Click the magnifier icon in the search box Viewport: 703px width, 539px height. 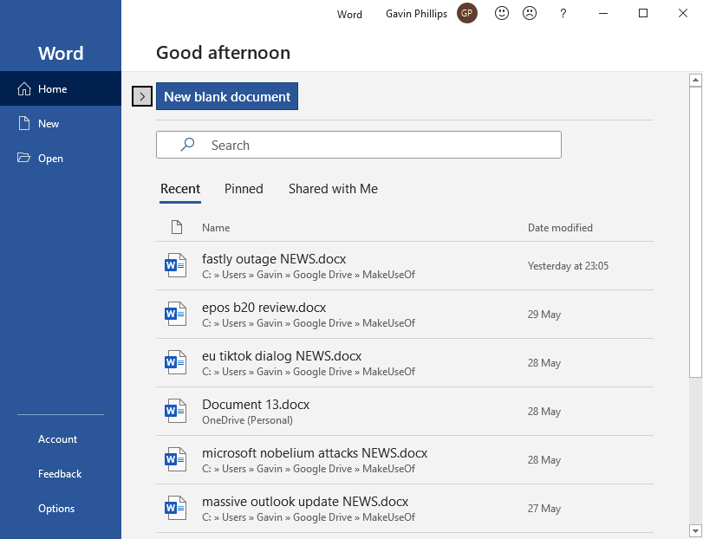[186, 145]
